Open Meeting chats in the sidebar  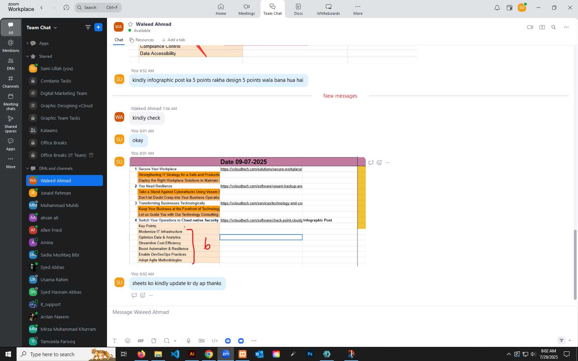coord(11,101)
